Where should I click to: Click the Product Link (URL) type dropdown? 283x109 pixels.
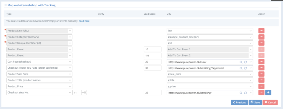[39, 31]
